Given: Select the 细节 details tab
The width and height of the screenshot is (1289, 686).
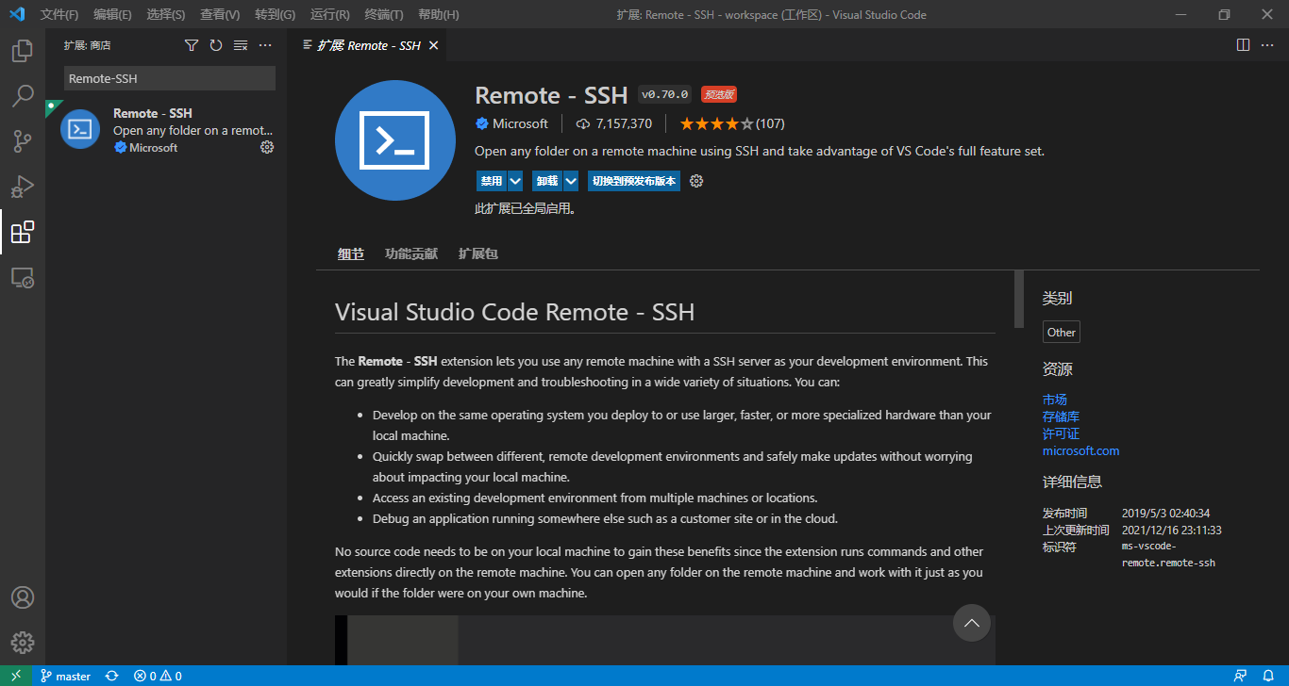Looking at the screenshot, I should point(351,253).
